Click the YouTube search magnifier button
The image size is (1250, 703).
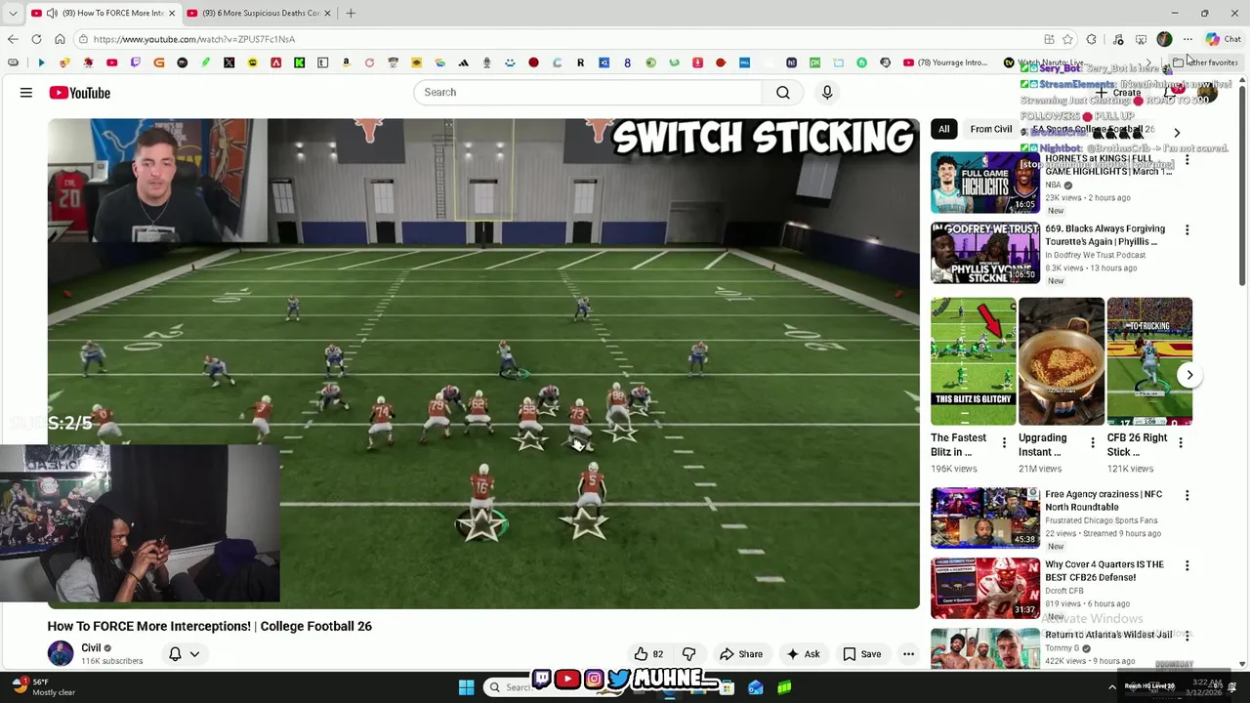coord(782,92)
